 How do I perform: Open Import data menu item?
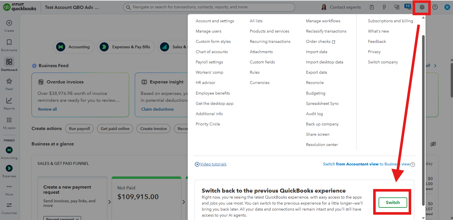point(316,52)
